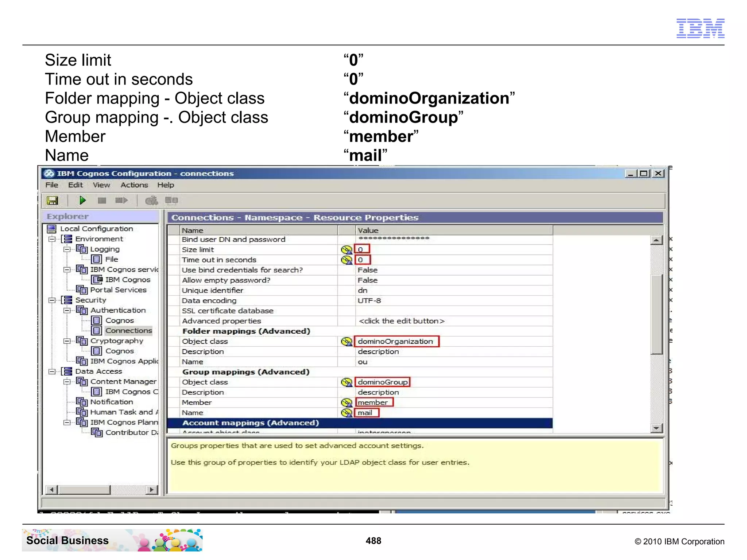Click the Human Task node icon

click(82, 412)
